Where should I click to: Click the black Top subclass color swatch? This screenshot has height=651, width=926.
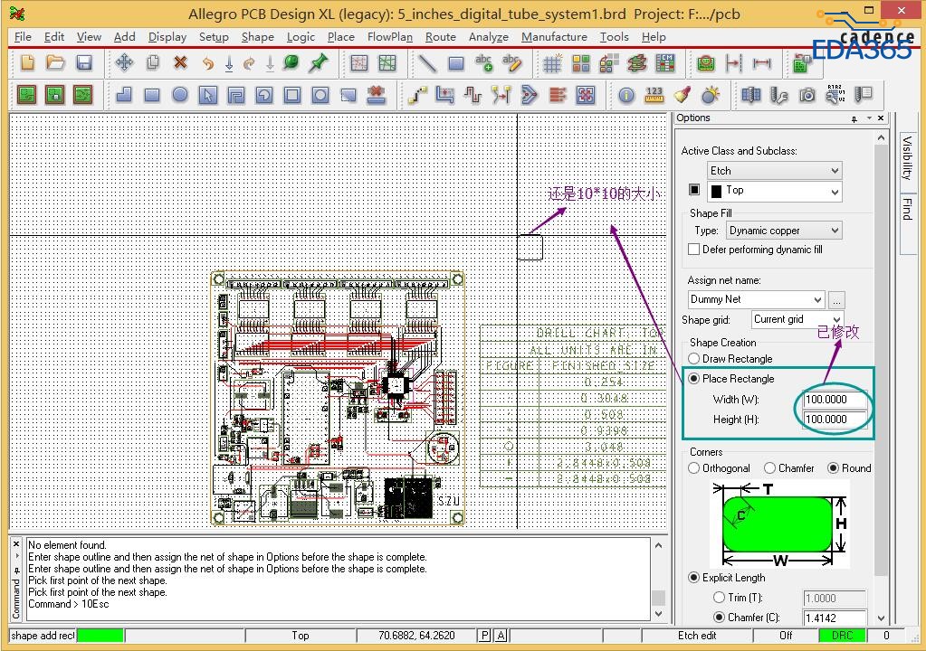coord(694,191)
